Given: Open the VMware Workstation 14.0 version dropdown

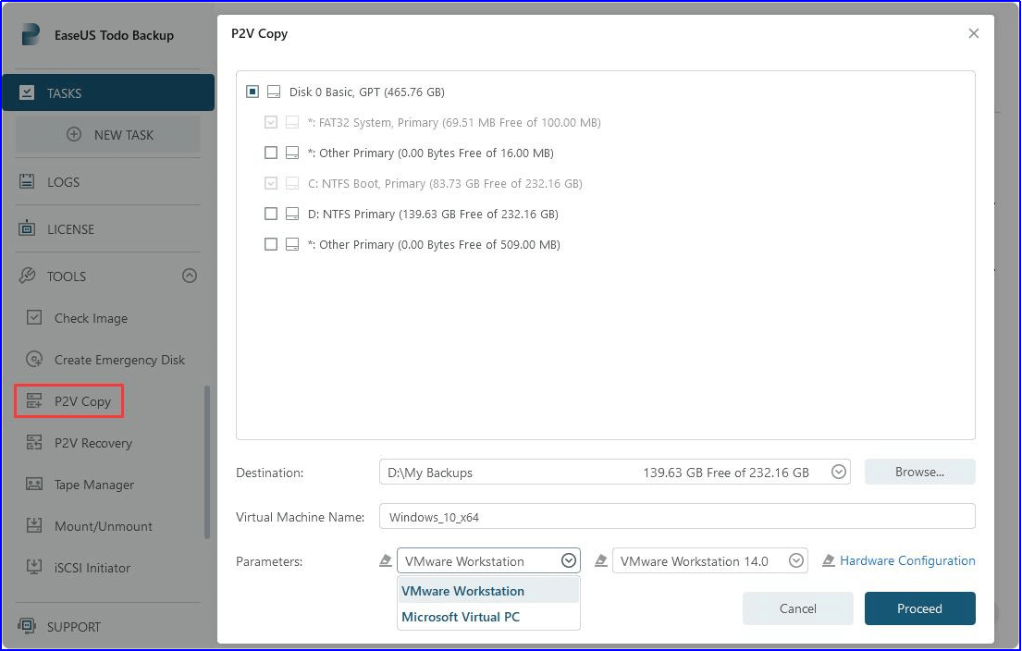Looking at the screenshot, I should coord(795,560).
